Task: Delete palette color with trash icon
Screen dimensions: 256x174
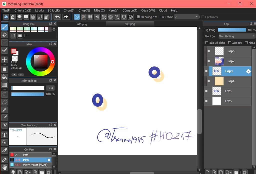Action: coord(20,35)
